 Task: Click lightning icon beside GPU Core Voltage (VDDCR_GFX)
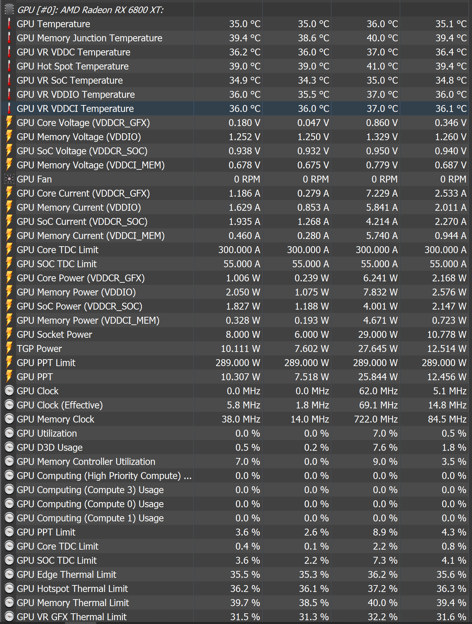[9, 123]
